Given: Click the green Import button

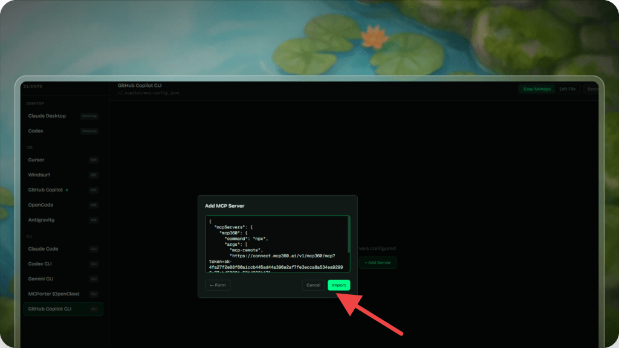Looking at the screenshot, I should click(339, 285).
